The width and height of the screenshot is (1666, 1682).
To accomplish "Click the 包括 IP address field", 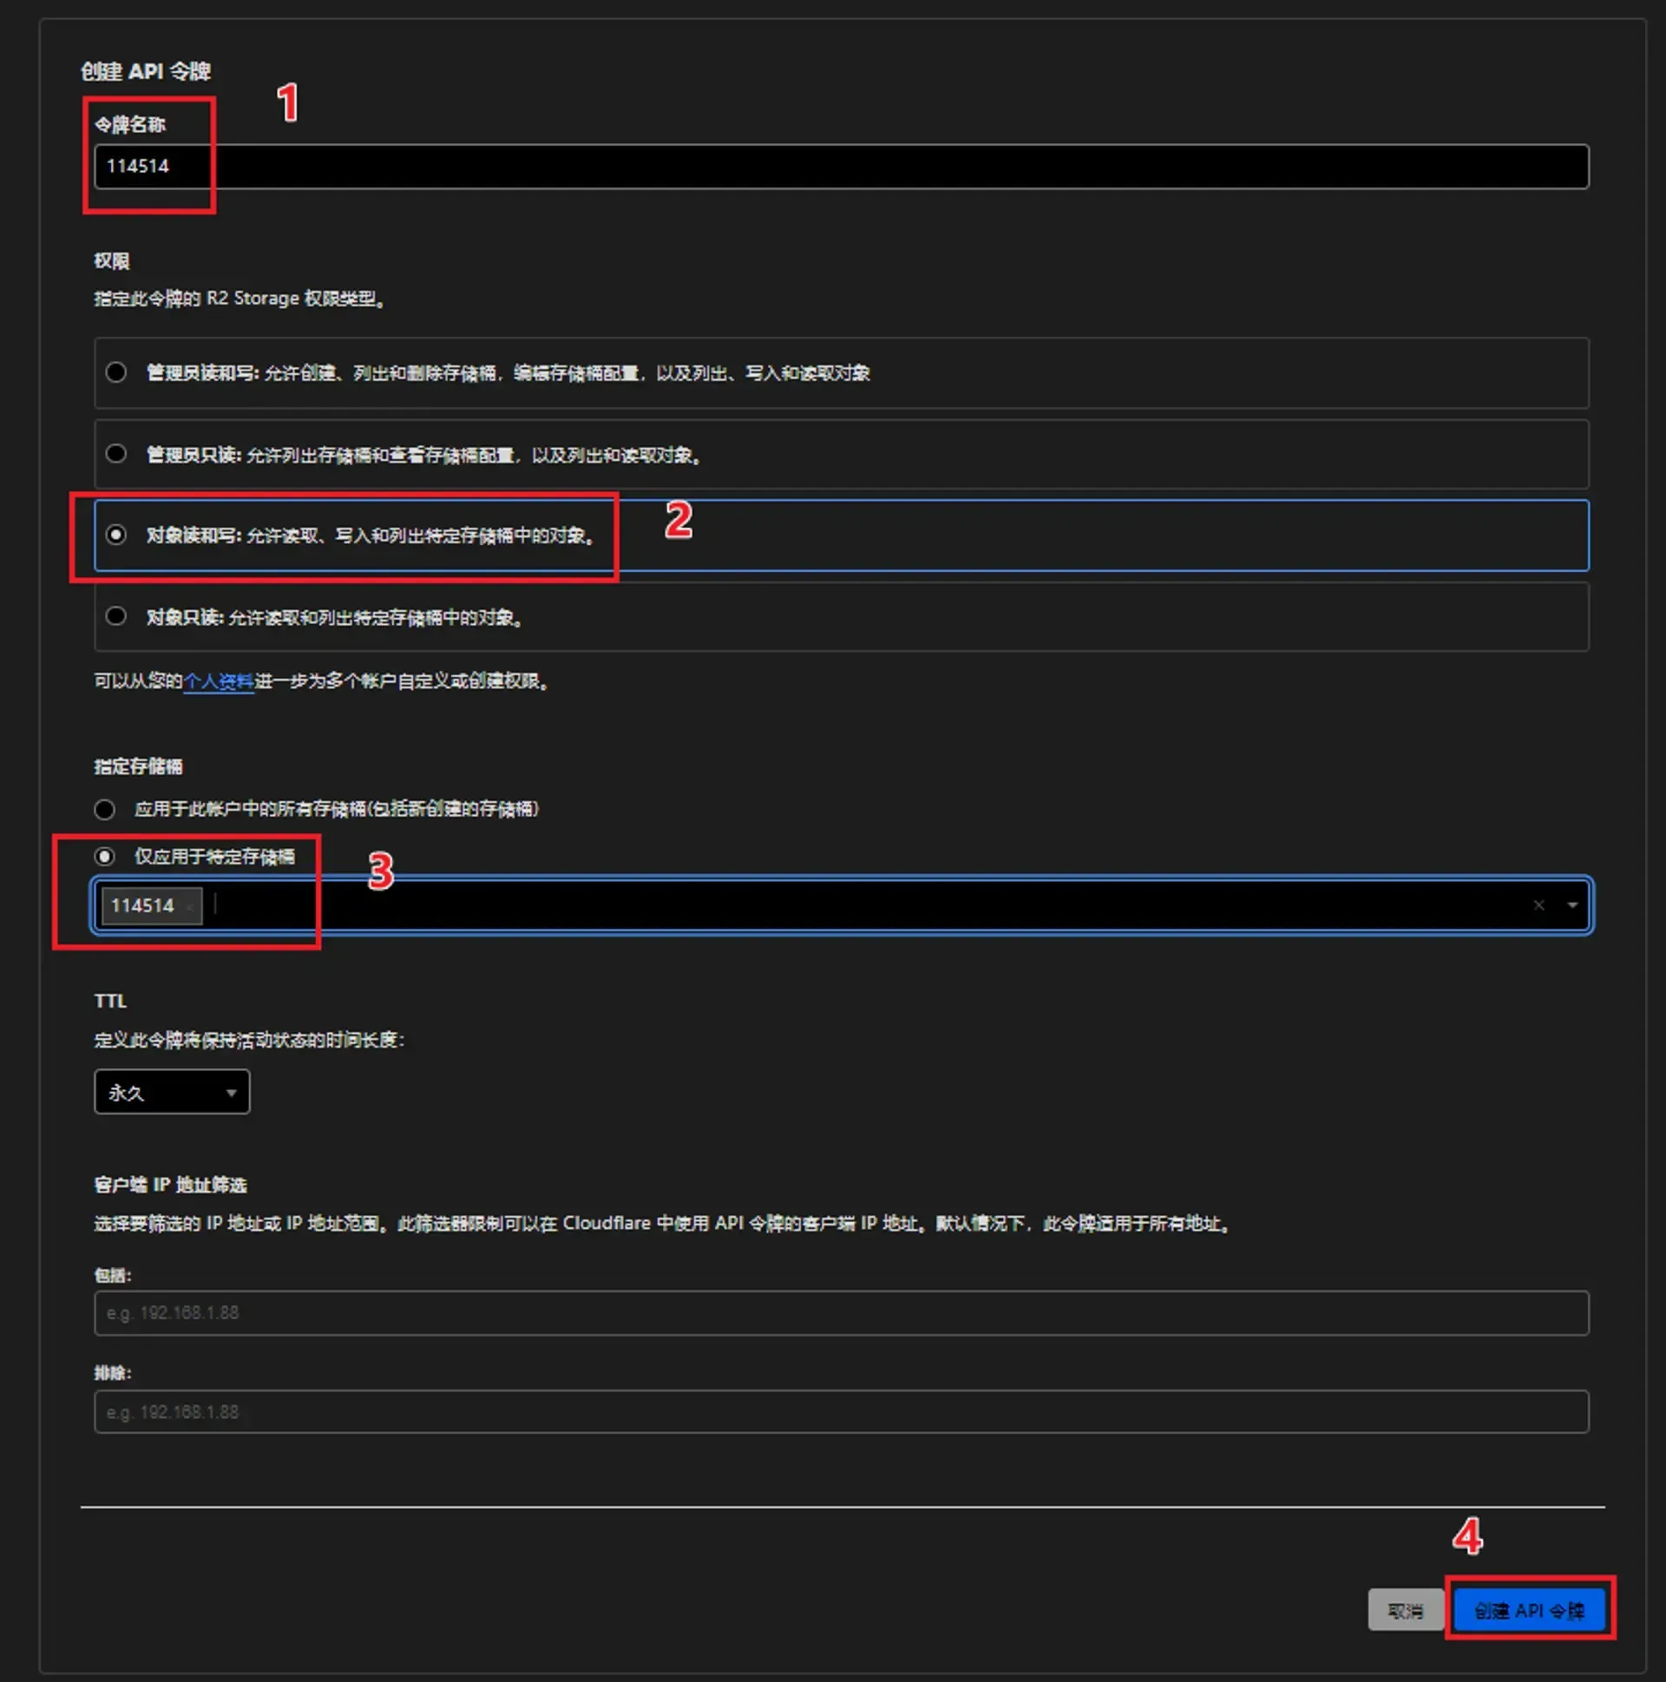I will click(x=841, y=1313).
